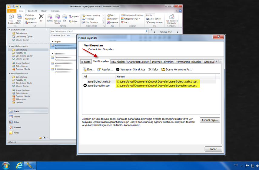Open the Temizle dropdown in the ribbon
Screen dimensions: 259x170
pos(31,19)
